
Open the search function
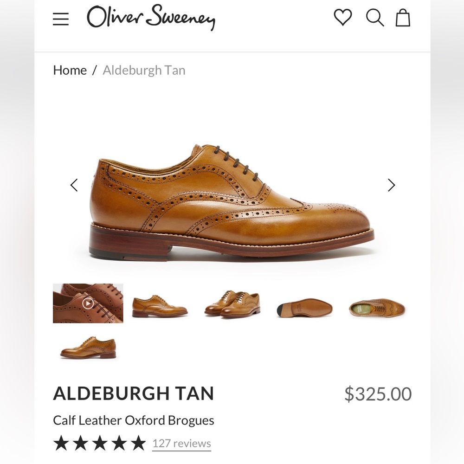point(374,19)
